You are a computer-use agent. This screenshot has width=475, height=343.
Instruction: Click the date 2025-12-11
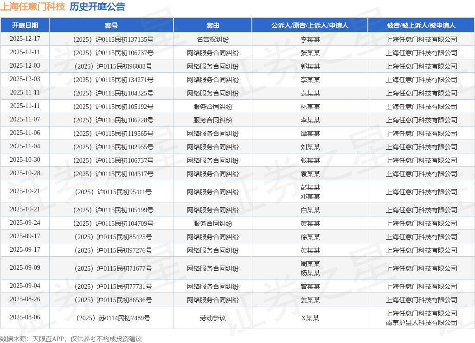[25, 52]
